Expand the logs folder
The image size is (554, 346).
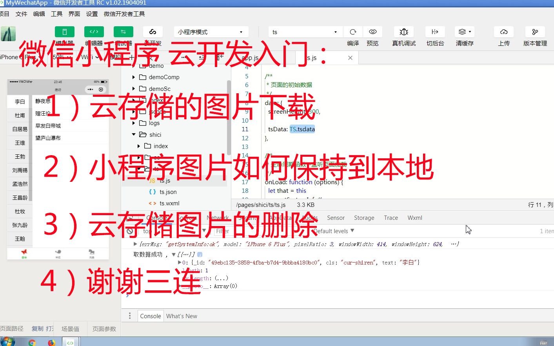(134, 123)
